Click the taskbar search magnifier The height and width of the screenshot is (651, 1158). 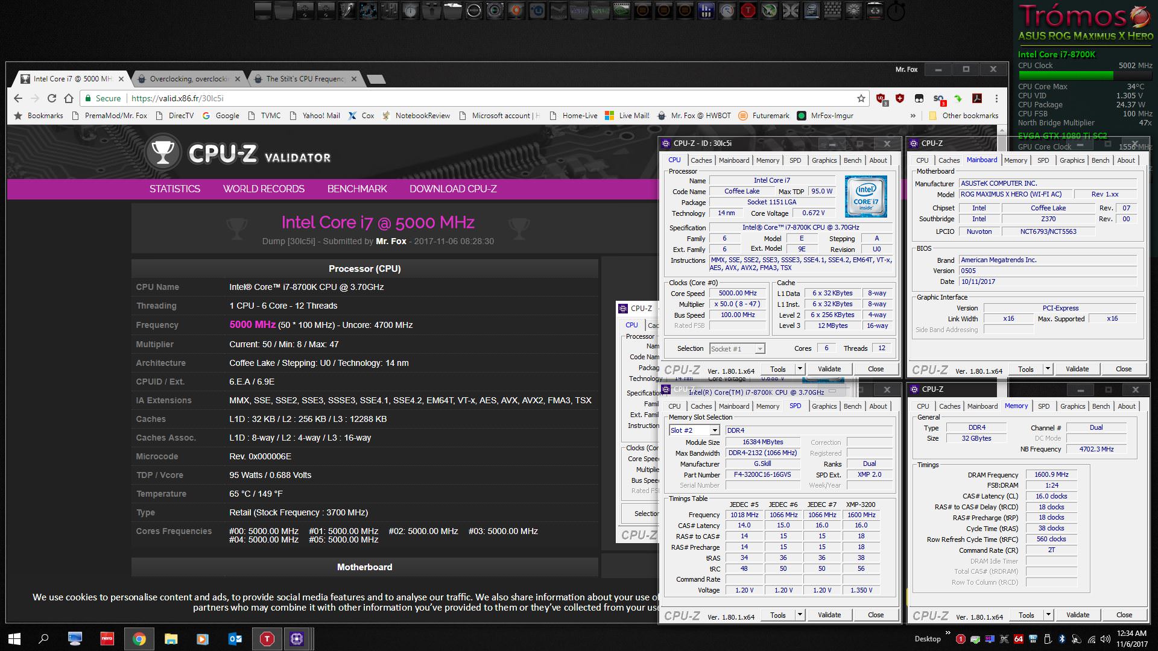[x=43, y=638]
